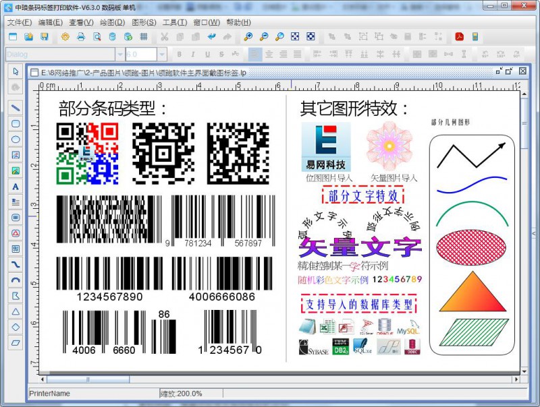Select the orange gradient triangle shape
Image resolution: width=540 pixels, height=407 pixels.
pyautogui.click(x=473, y=292)
